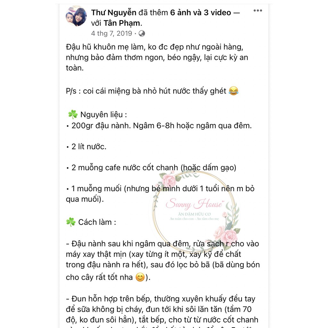
Task: Select the "2 lít nước" ingredient line
Action: click(x=86, y=147)
